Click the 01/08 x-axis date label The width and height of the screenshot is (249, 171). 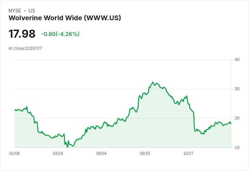[15, 153]
